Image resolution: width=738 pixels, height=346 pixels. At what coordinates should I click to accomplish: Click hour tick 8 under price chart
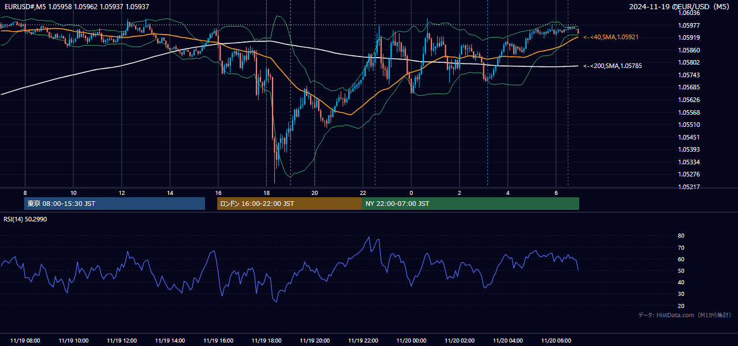[x=25, y=193]
